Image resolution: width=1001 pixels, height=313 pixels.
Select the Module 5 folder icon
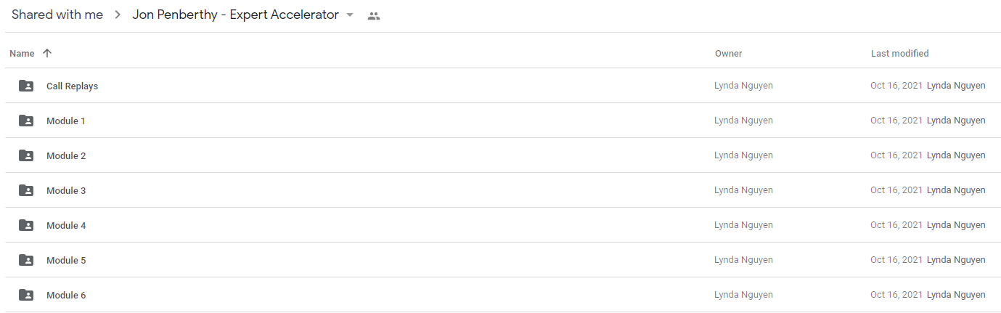tap(26, 260)
